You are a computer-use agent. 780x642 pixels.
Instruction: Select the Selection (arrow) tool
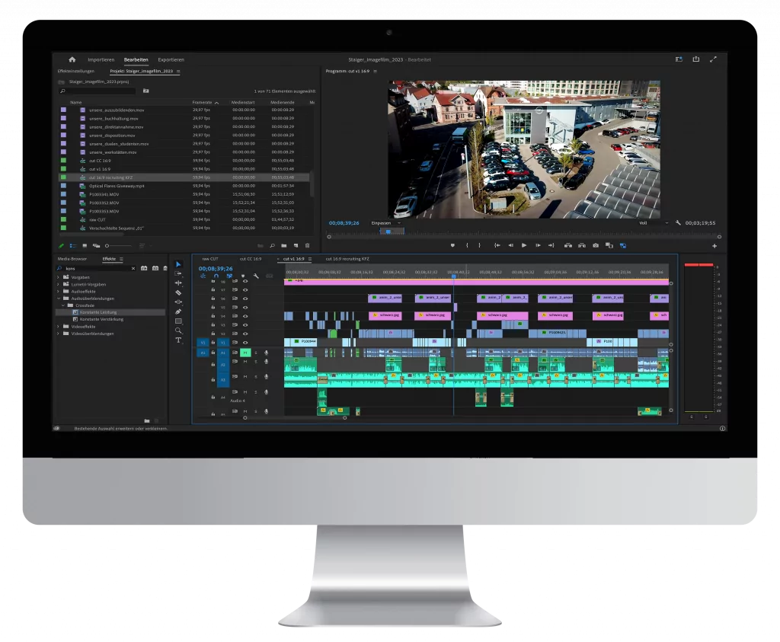point(178,264)
